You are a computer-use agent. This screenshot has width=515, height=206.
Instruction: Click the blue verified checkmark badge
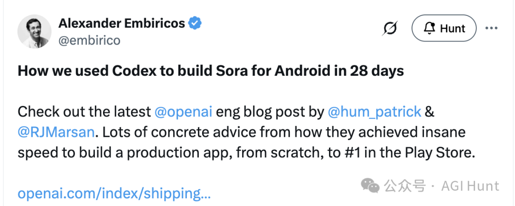pos(195,22)
